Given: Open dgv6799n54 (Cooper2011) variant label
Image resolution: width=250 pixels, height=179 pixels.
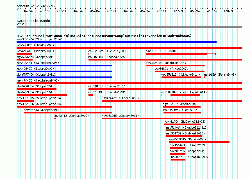Looking at the screenshot, I should (x=36, y=92).
